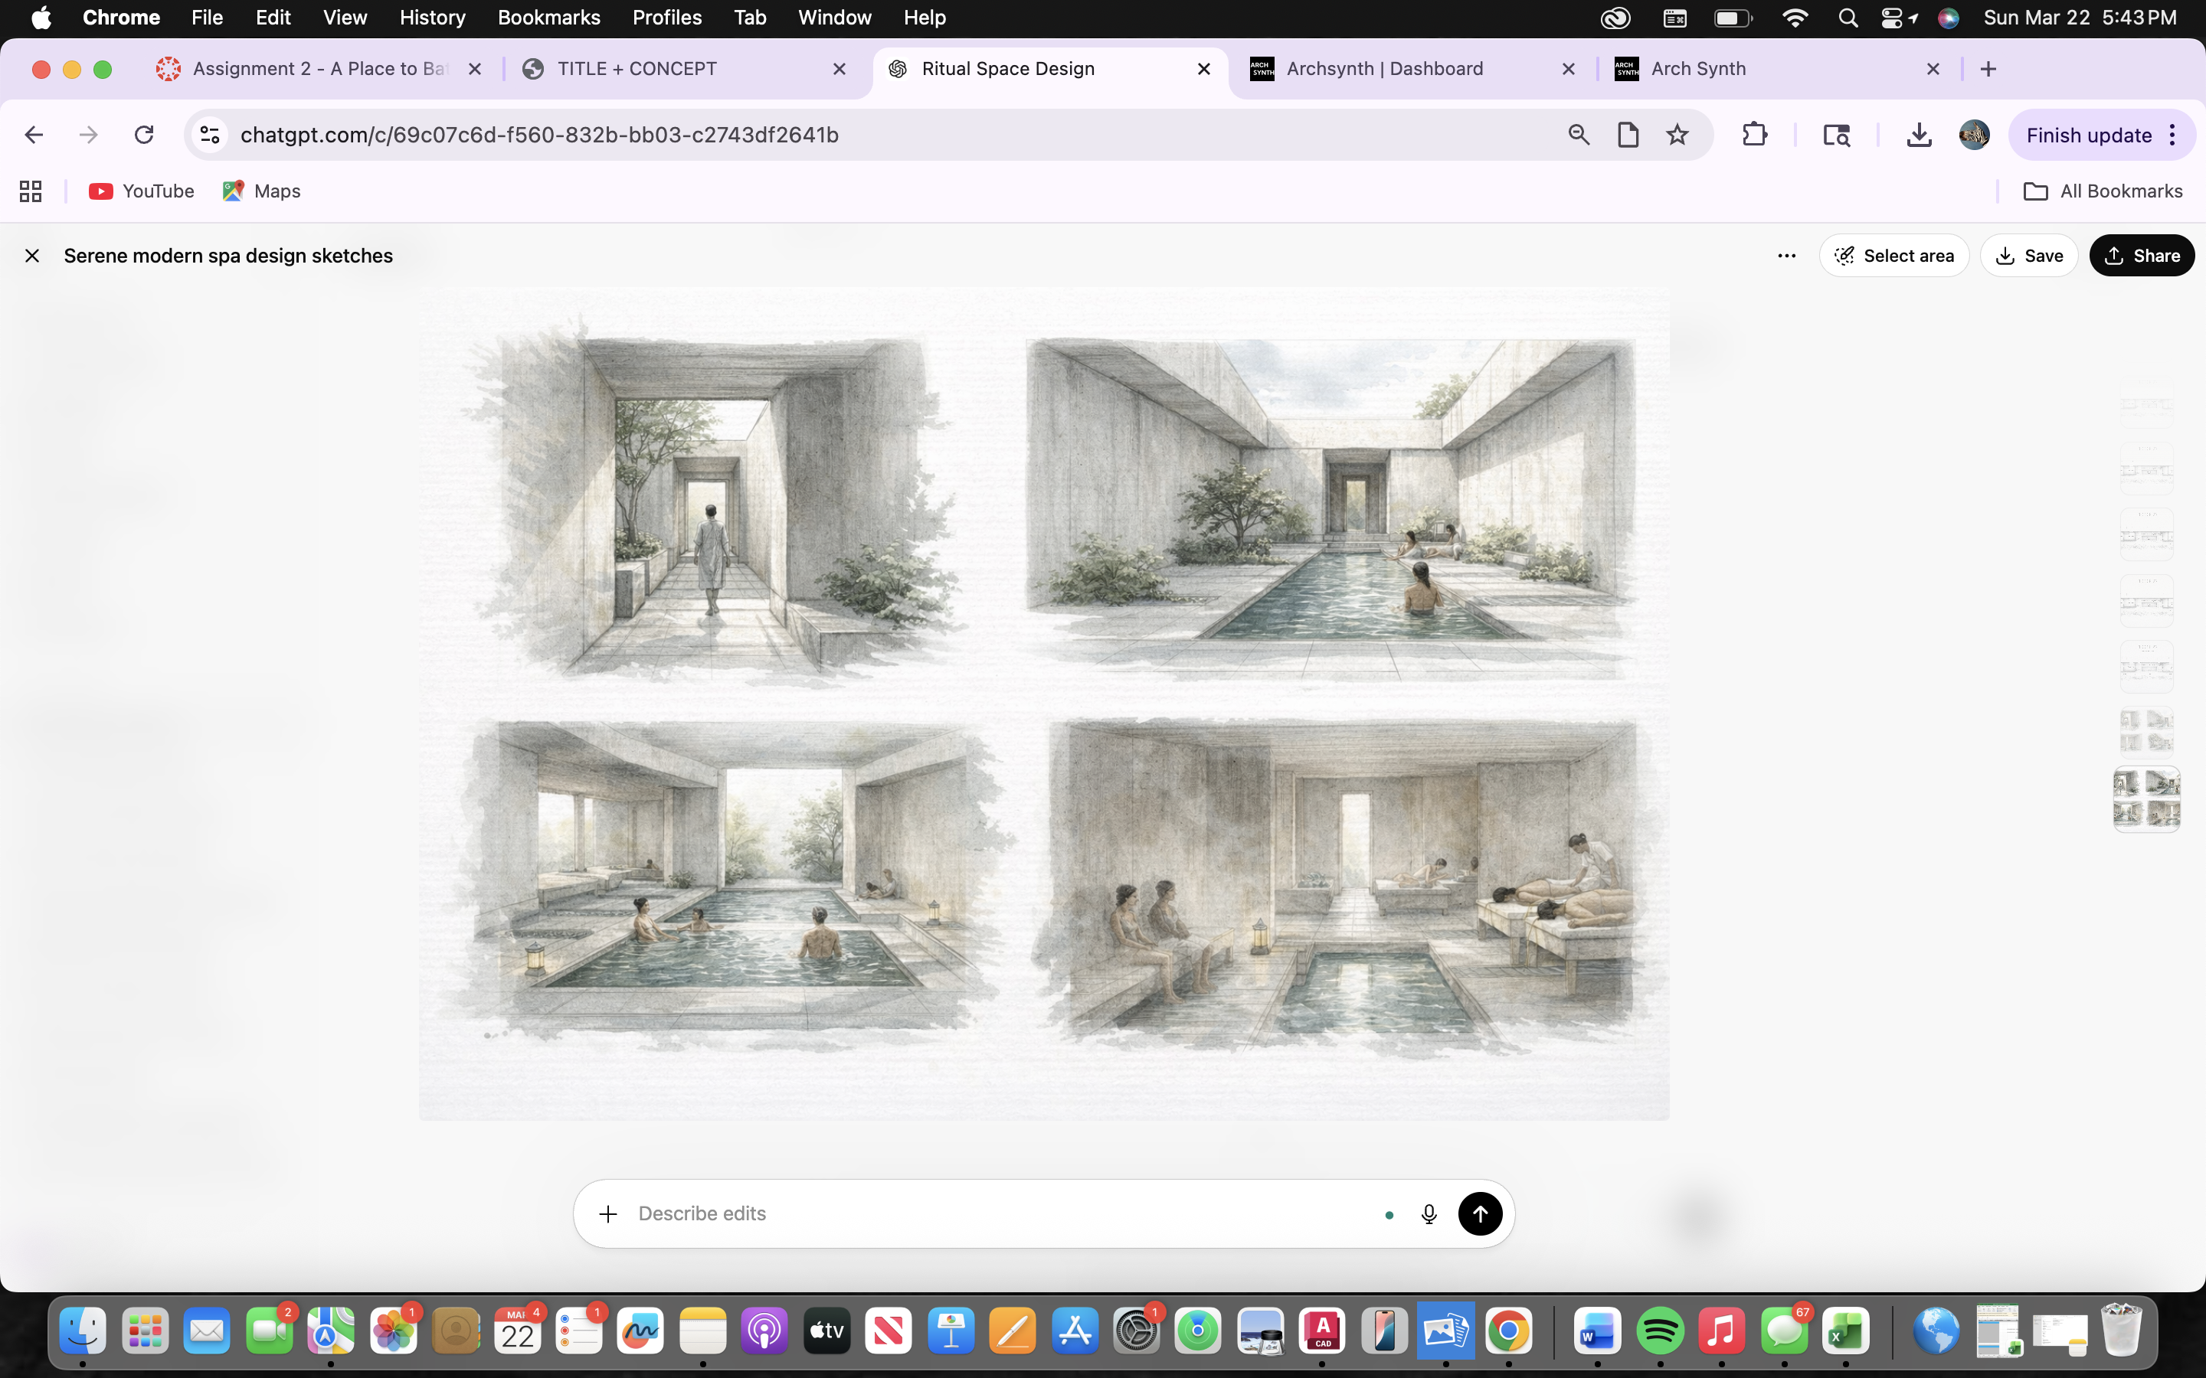This screenshot has width=2206, height=1378.
Task: Click the Share button
Action: click(2142, 256)
